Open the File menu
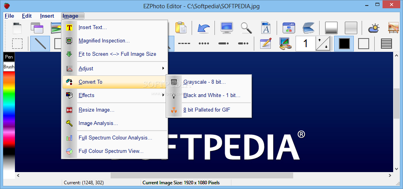Image resolution: width=403 pixels, height=189 pixels. click(9, 16)
